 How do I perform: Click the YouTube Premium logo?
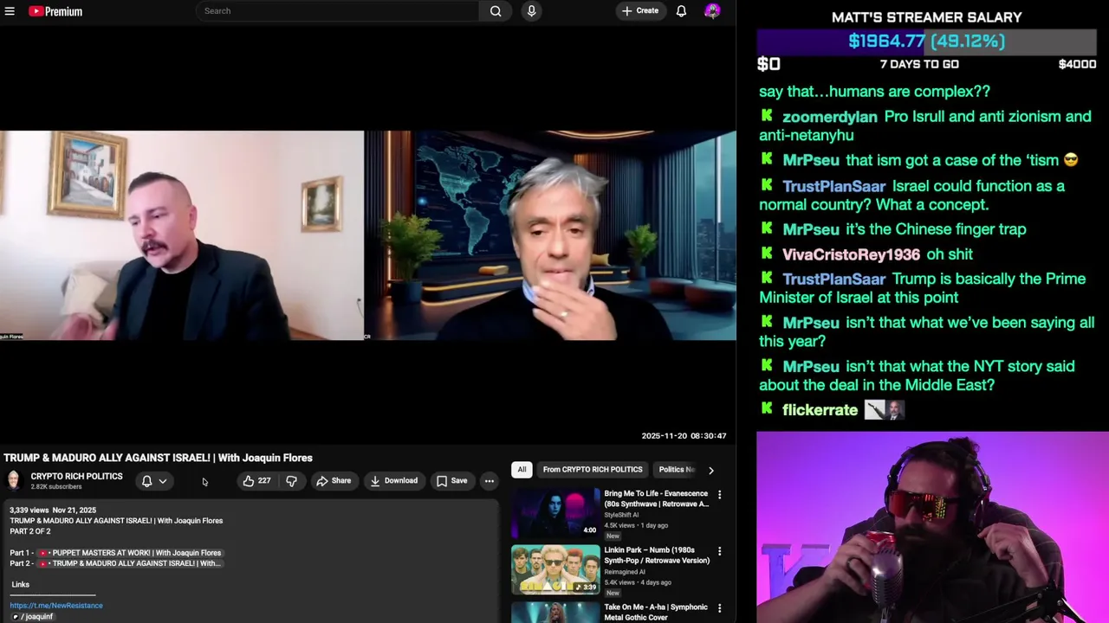pos(55,11)
